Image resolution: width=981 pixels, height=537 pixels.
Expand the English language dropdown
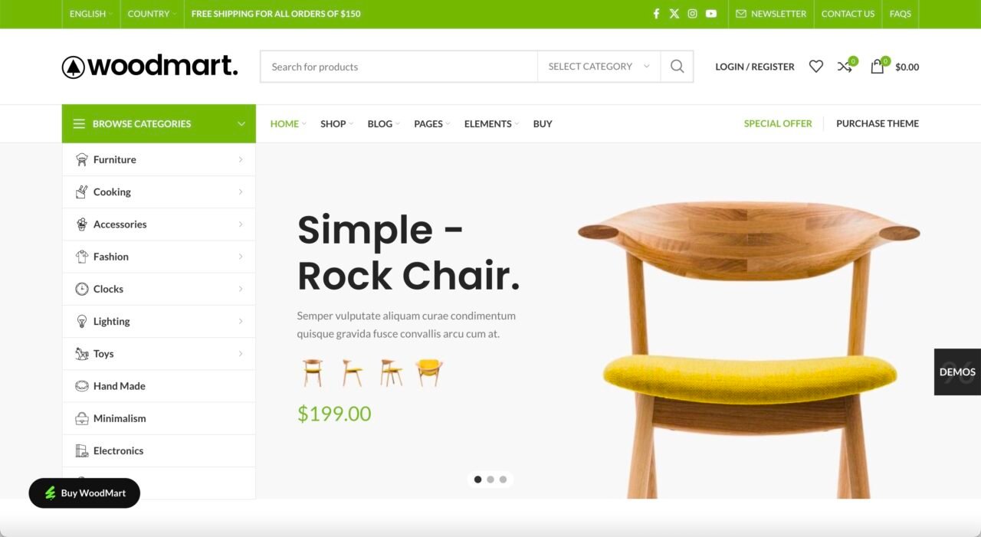point(90,14)
